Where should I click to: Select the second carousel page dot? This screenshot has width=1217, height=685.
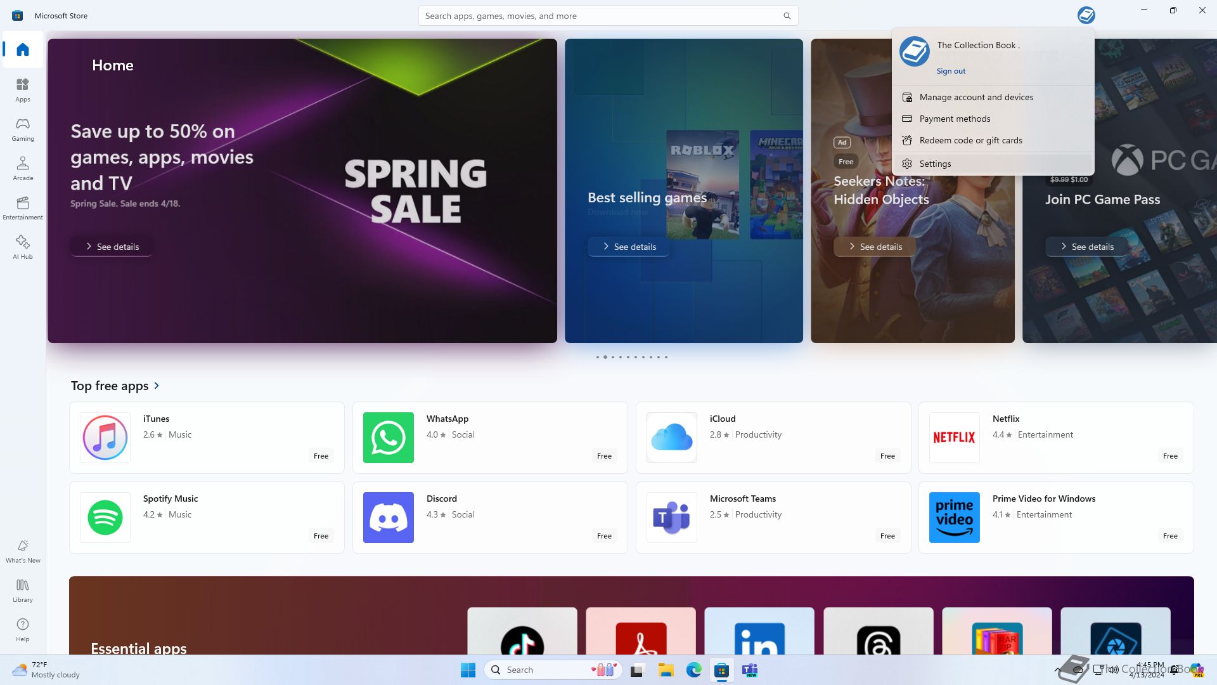605,357
